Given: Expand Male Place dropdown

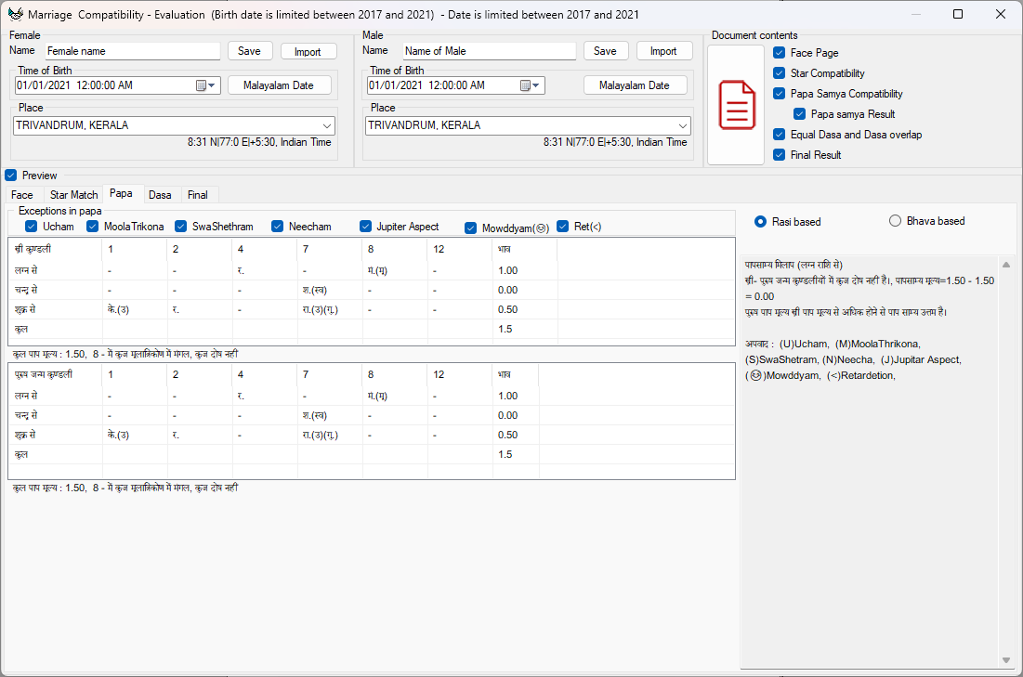Looking at the screenshot, I should 682,126.
